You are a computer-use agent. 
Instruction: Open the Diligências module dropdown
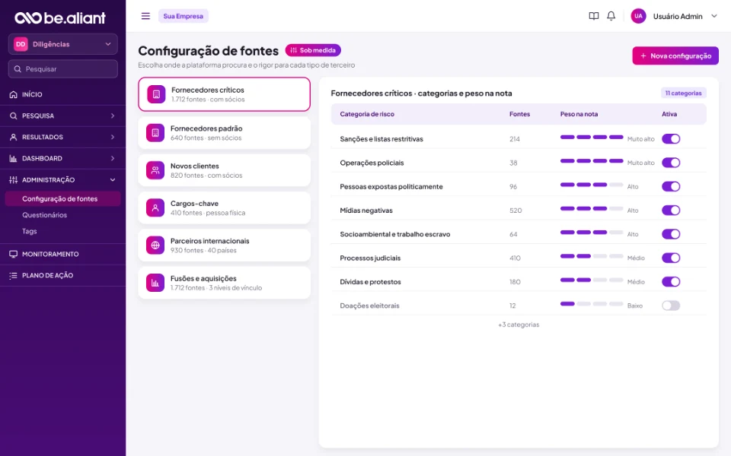[63, 44]
